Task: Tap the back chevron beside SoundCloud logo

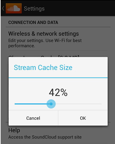Action: 3,9
